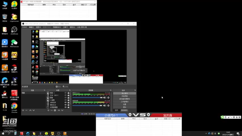Move scene up with arrow
This screenshot has width=242, height=136.
point(31,110)
